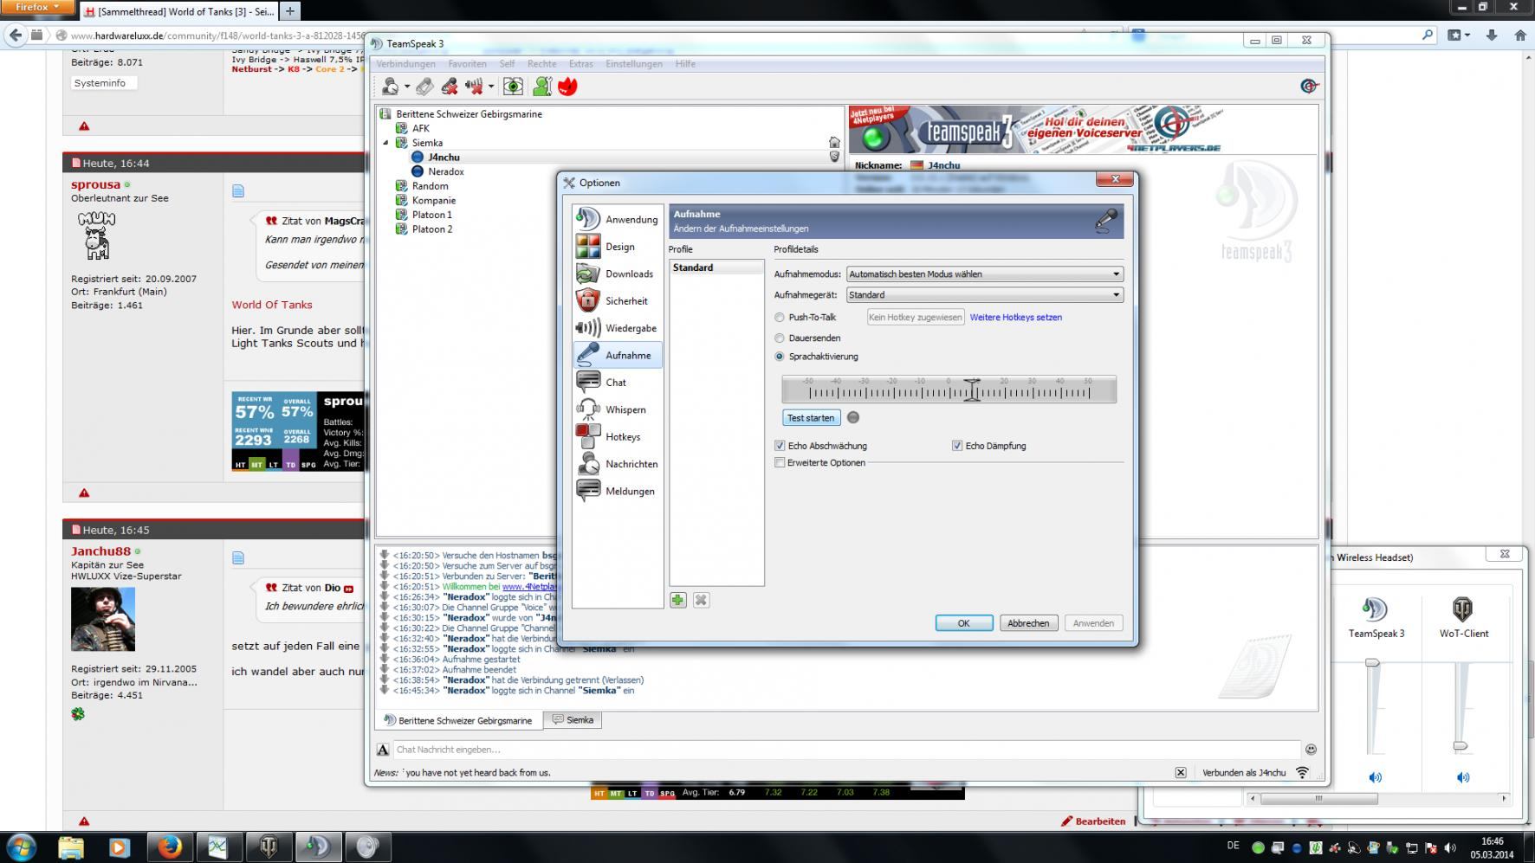
Task: Click Kein Hotkey zugewiesen button
Action: (x=916, y=318)
